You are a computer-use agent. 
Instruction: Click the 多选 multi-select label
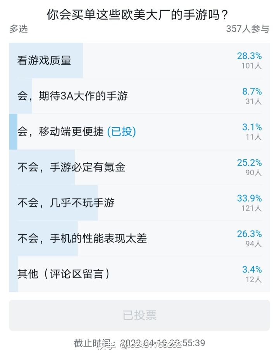(19, 29)
